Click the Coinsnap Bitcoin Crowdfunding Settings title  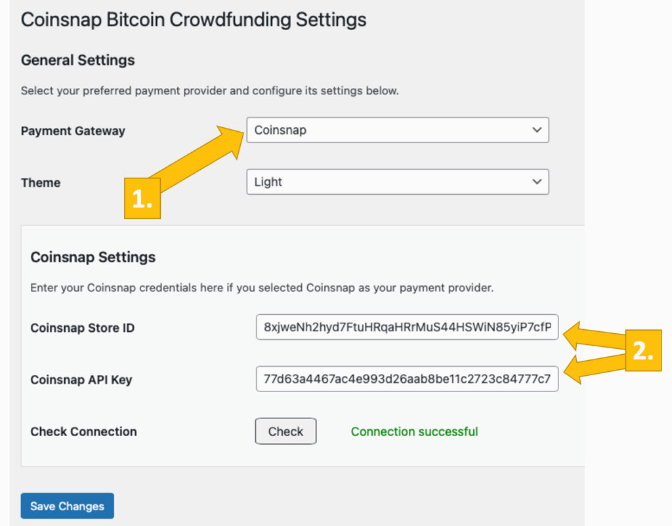tap(194, 19)
